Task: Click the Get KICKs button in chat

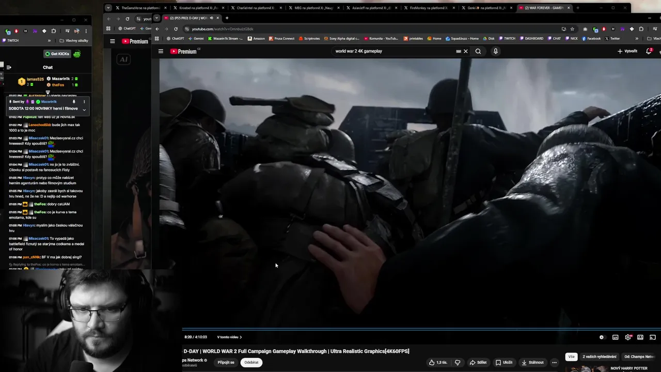Action: pos(57,54)
